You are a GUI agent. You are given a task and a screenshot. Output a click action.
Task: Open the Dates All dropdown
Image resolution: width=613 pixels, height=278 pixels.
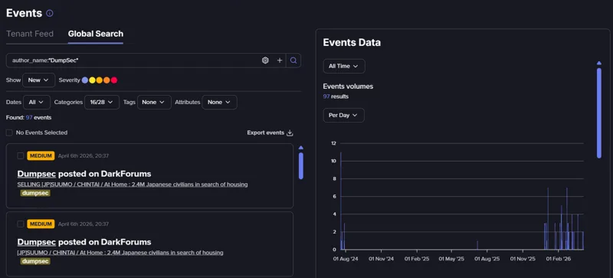(37, 102)
